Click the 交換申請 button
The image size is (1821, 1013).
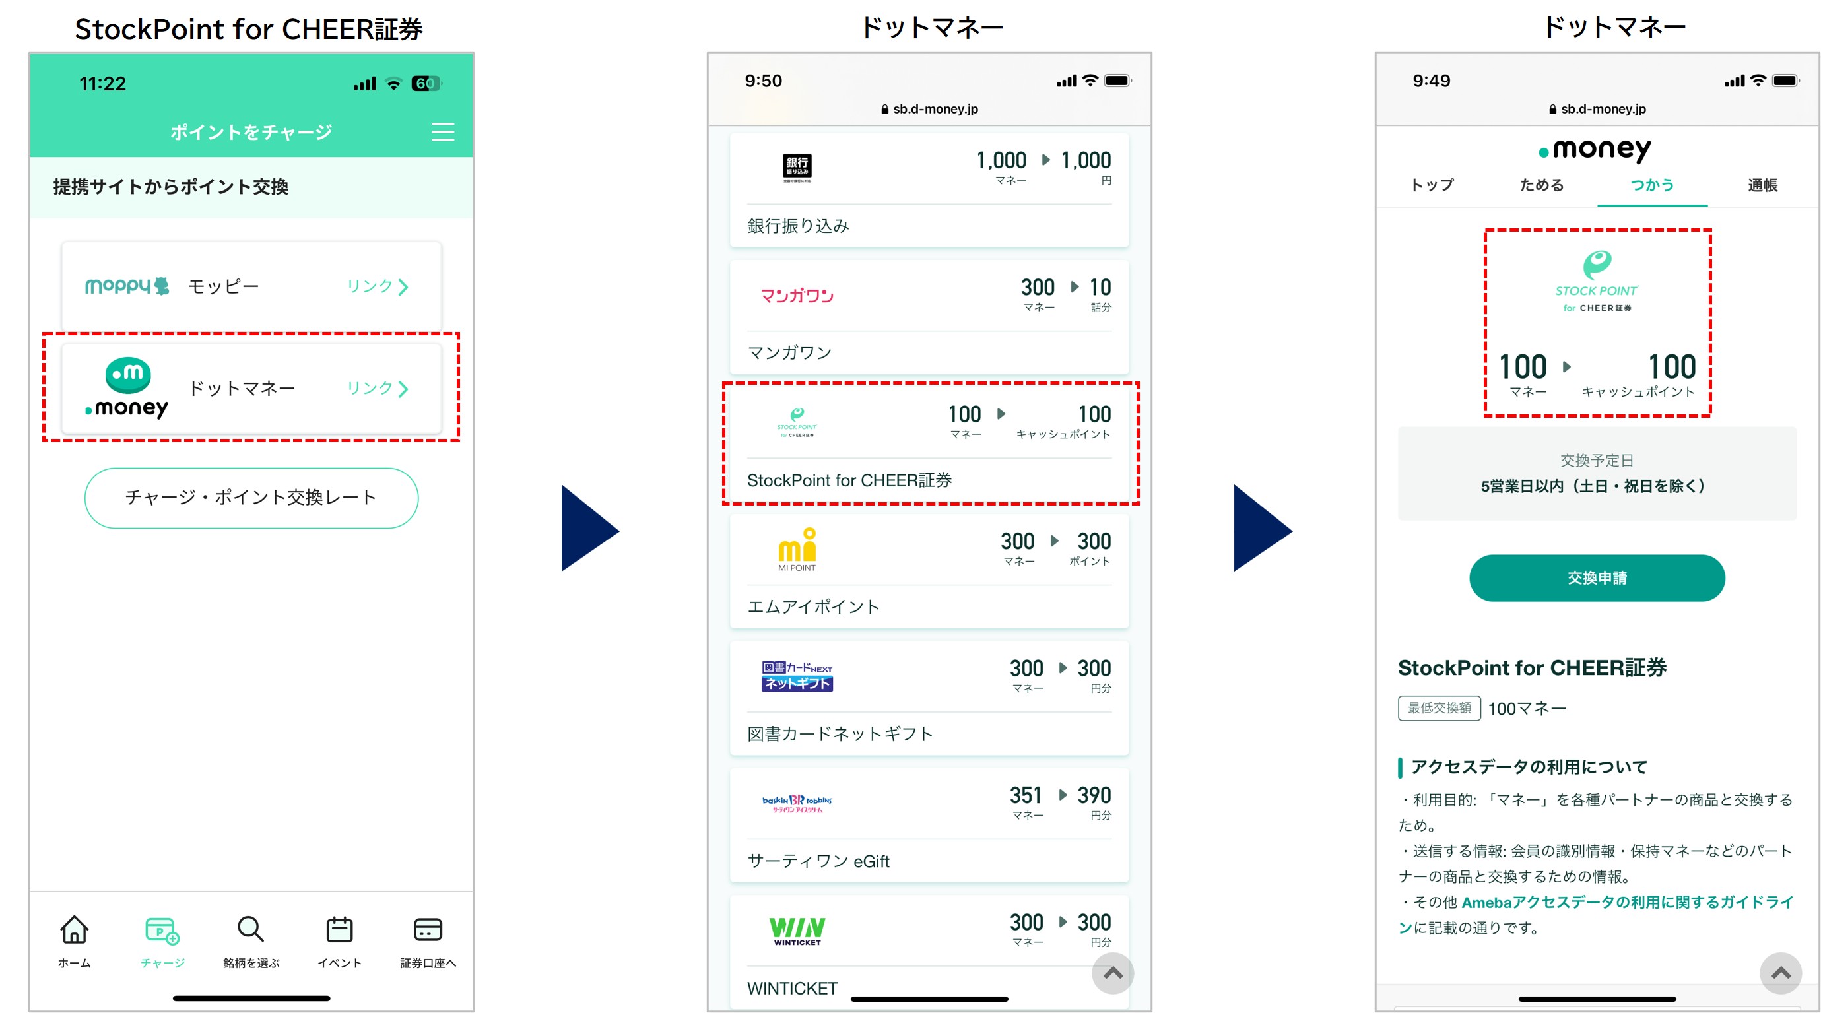pos(1597,577)
